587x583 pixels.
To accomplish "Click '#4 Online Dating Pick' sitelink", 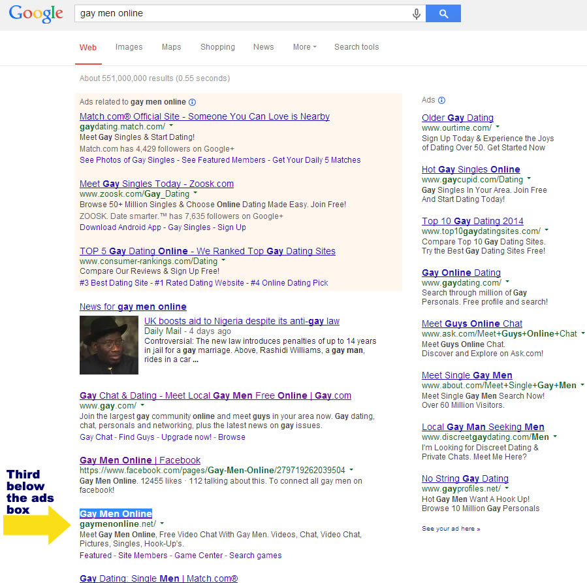I will coord(289,283).
